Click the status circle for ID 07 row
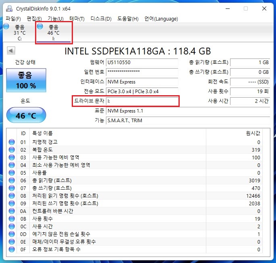This screenshot has height=263, width=276. (12, 188)
